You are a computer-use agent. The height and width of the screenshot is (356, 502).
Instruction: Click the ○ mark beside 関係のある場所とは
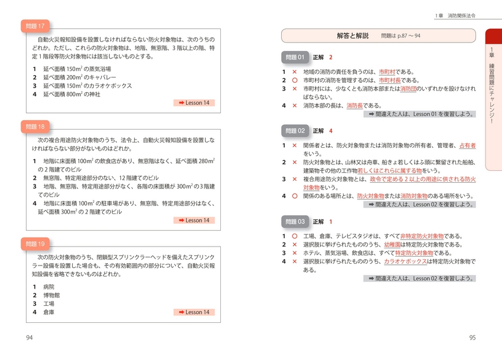pyautogui.click(x=295, y=196)
